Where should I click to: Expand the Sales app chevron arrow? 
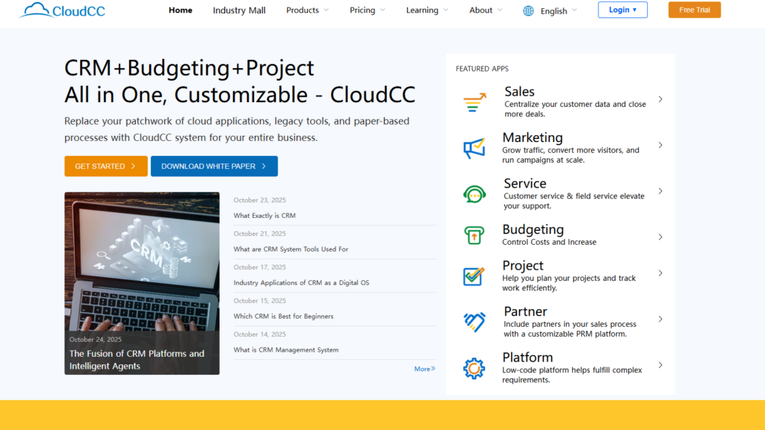[x=660, y=99]
